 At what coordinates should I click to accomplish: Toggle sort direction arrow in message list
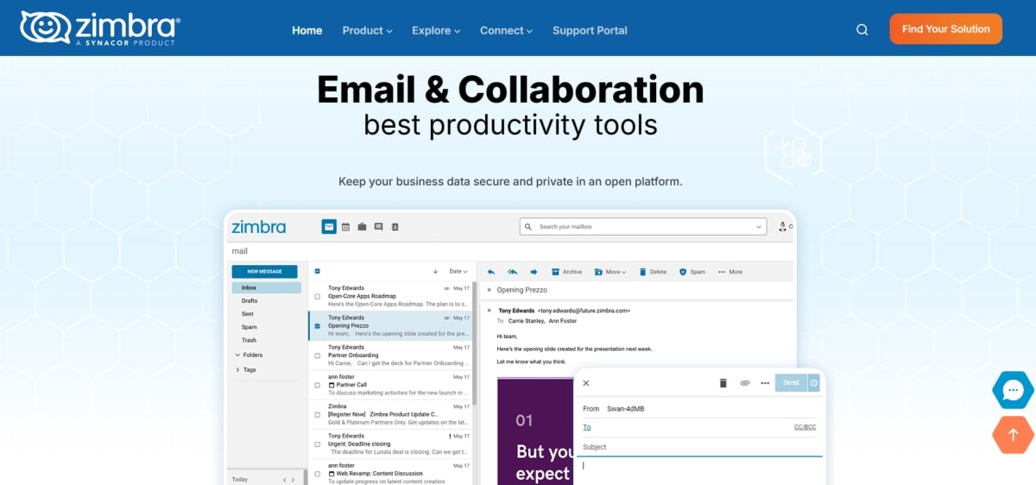(435, 271)
